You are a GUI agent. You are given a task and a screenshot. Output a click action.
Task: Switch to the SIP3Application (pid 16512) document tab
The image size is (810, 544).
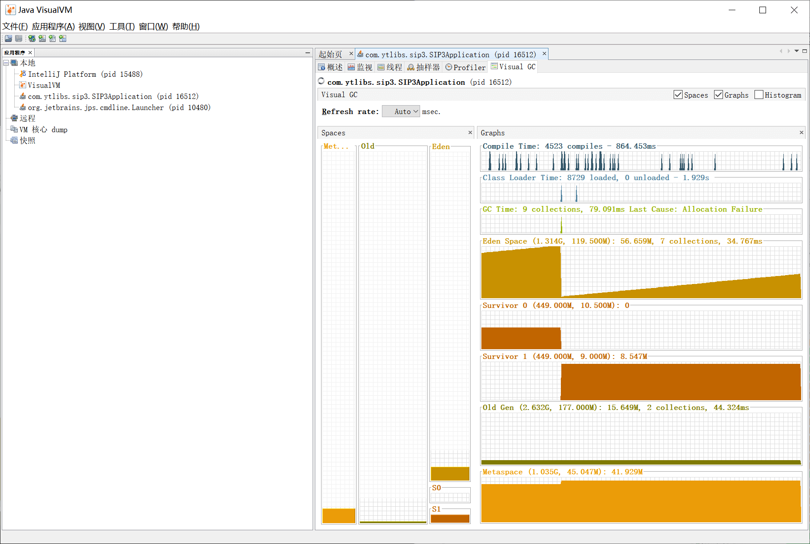pyautogui.click(x=451, y=55)
